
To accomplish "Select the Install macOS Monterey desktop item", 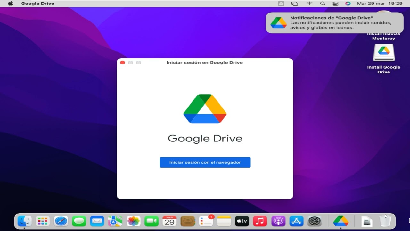I will (384, 36).
